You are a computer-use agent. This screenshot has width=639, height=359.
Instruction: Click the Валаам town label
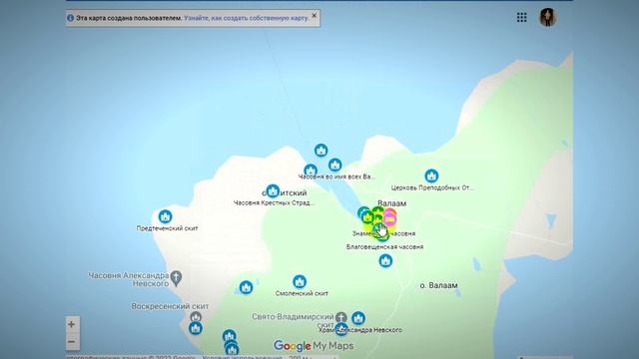(x=391, y=203)
